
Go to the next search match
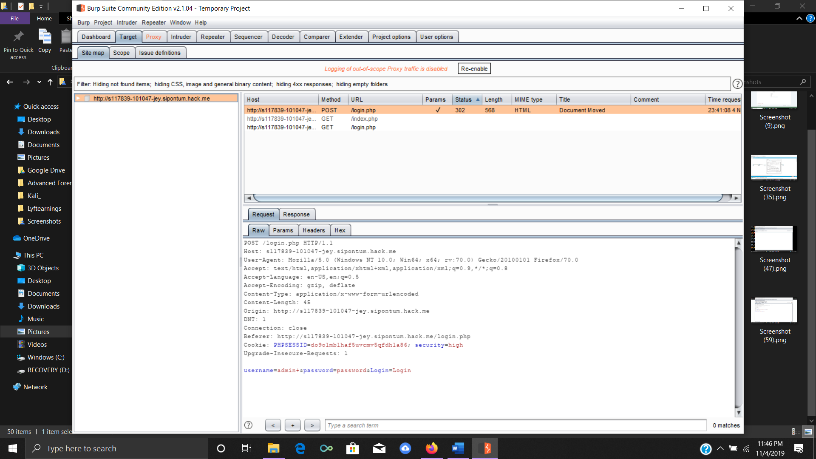point(312,425)
